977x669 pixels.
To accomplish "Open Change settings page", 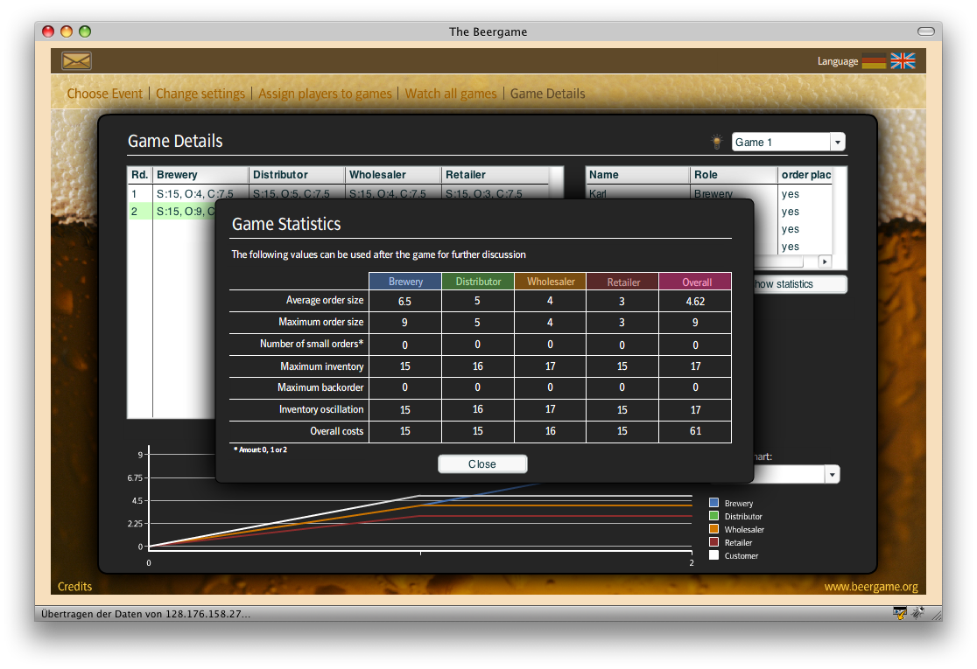I will [x=200, y=94].
